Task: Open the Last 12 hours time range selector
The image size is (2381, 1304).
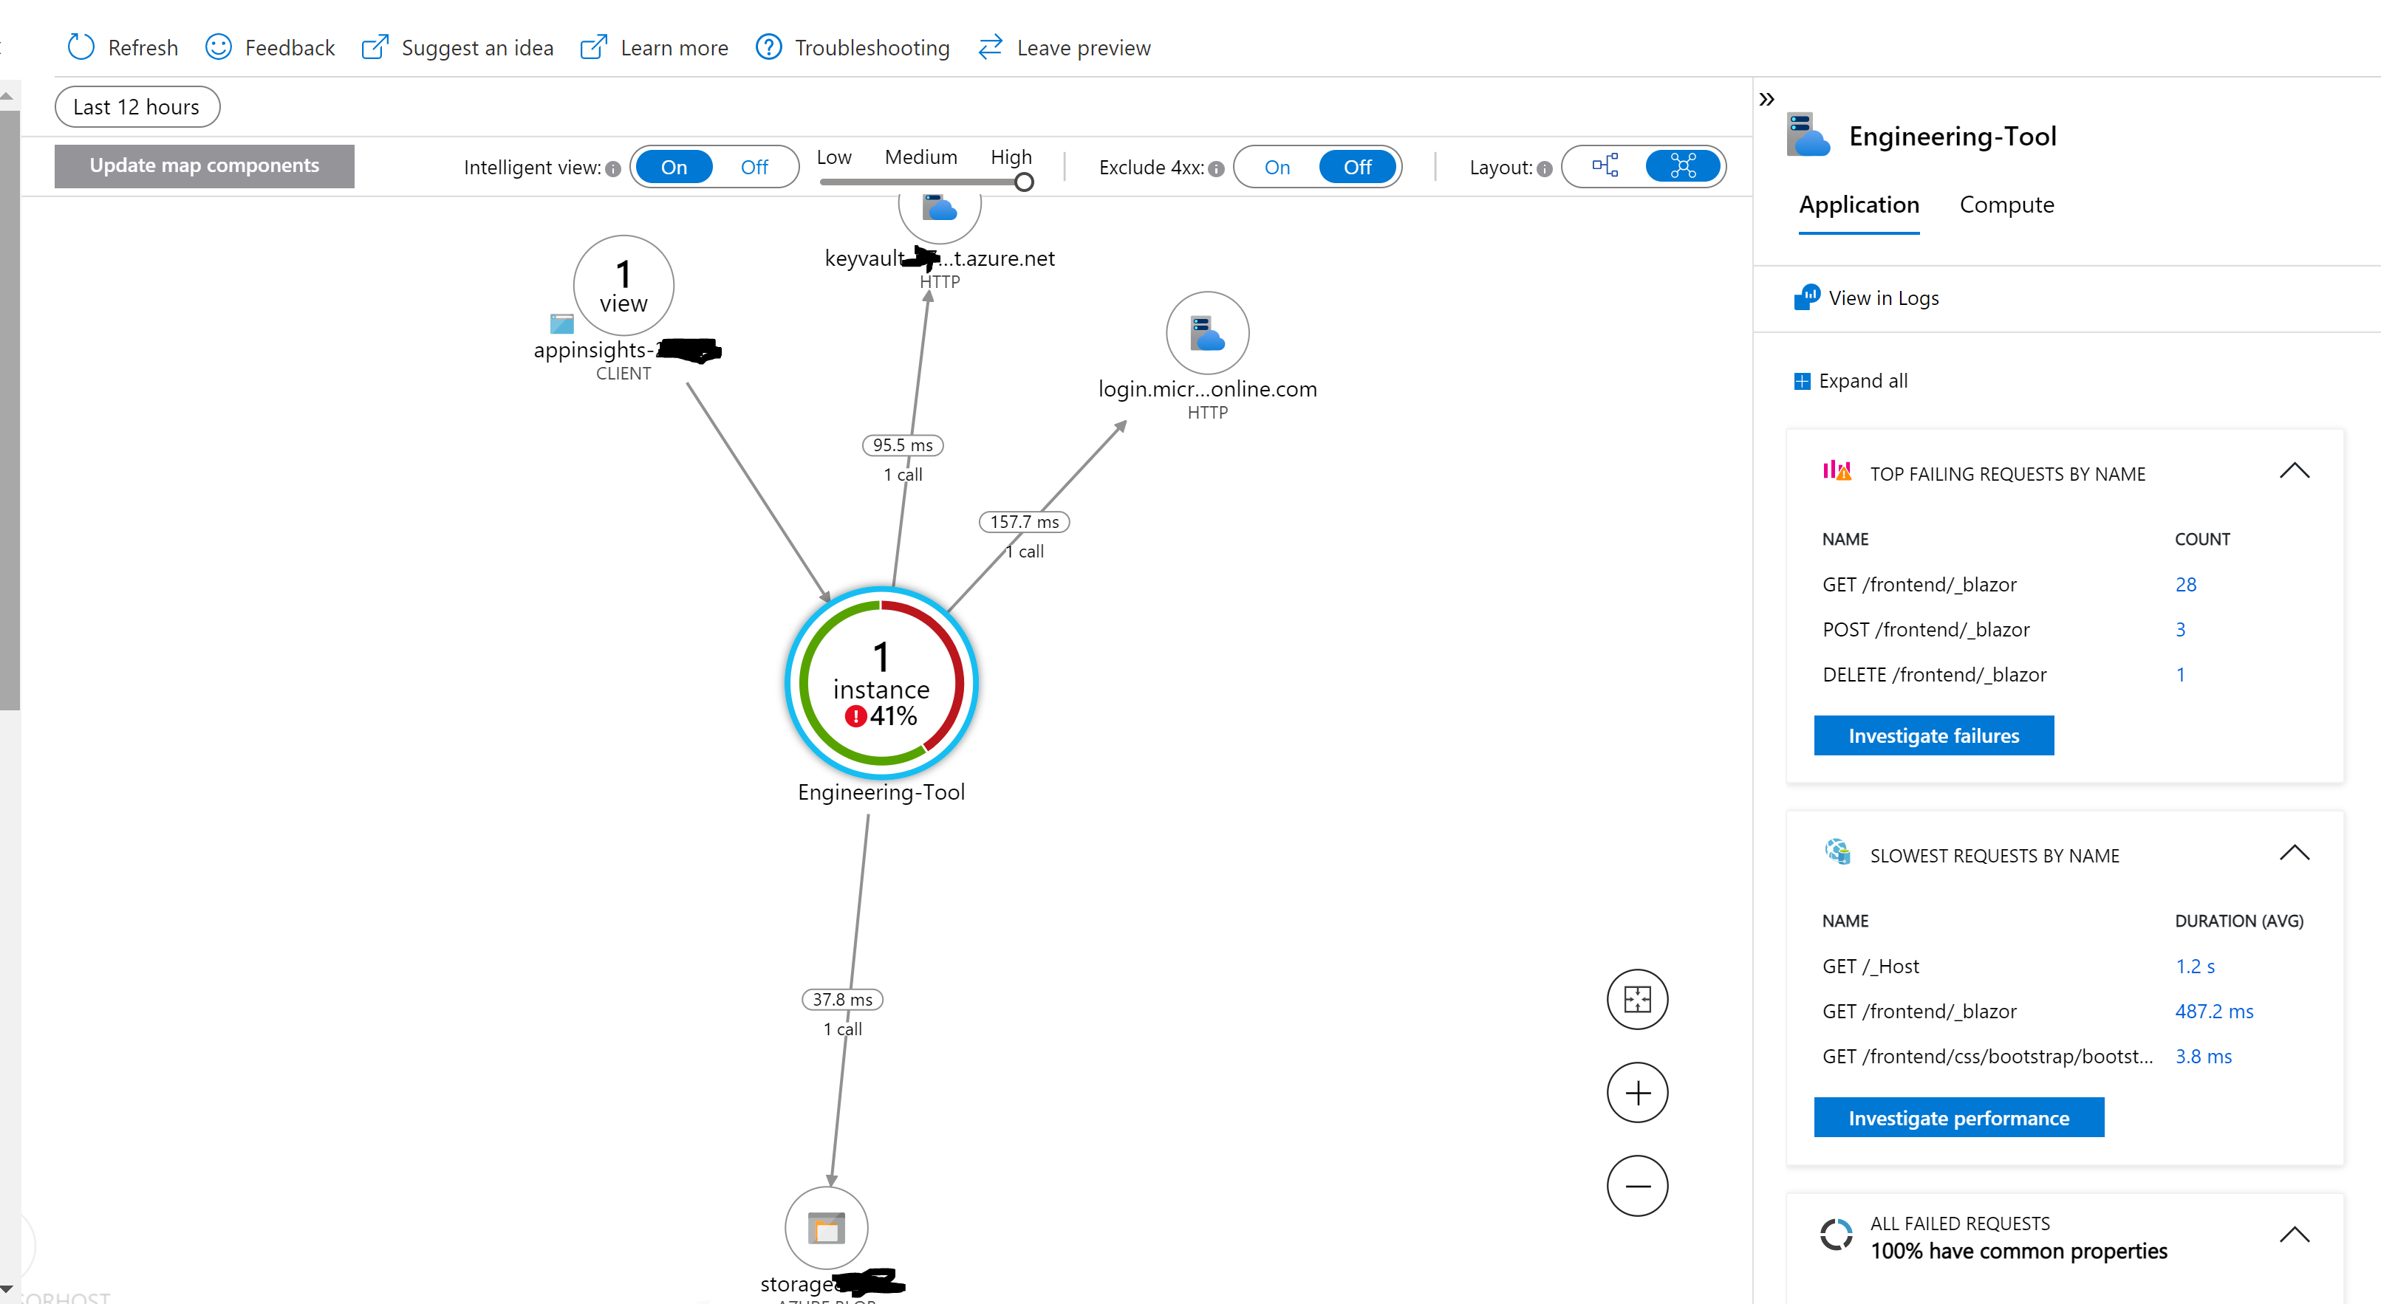Action: (x=136, y=106)
